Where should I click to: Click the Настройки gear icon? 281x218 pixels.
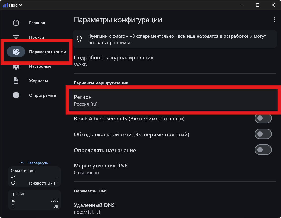pyautogui.click(x=16, y=66)
